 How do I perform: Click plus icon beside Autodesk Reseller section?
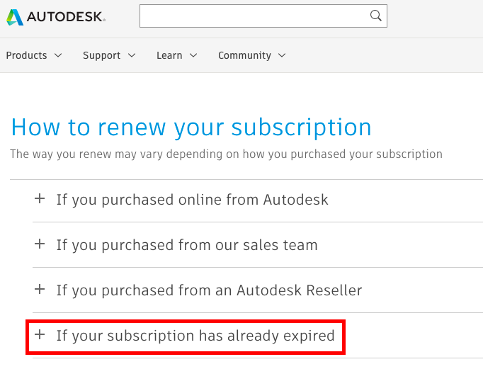[x=40, y=290]
